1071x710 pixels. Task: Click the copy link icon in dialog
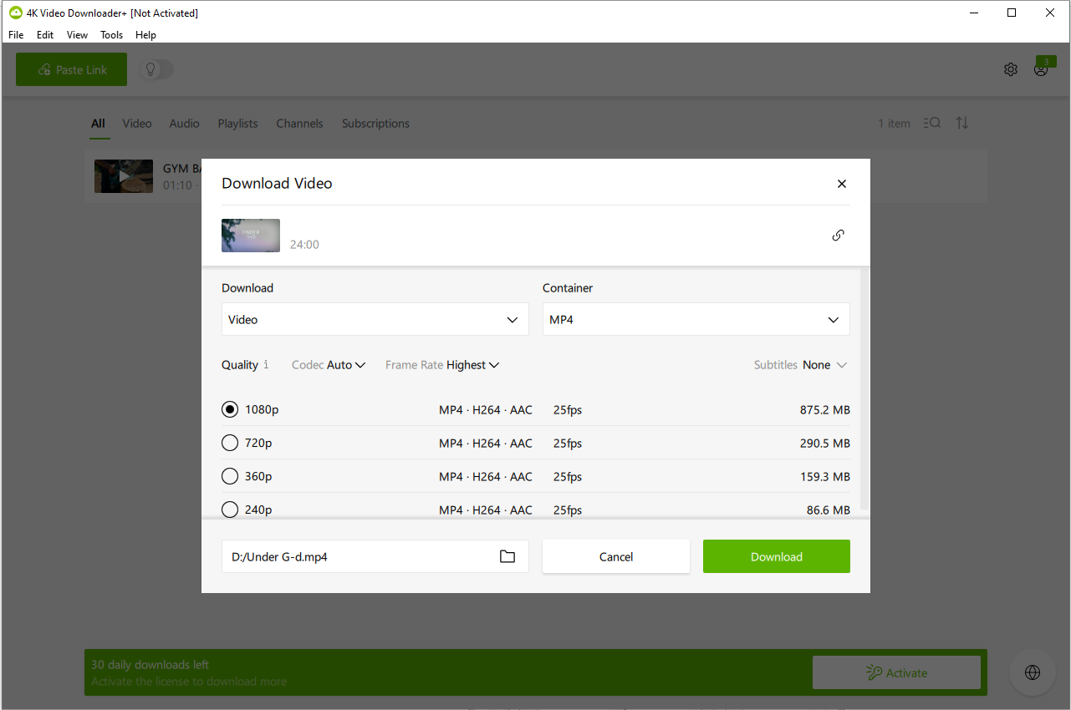point(838,235)
